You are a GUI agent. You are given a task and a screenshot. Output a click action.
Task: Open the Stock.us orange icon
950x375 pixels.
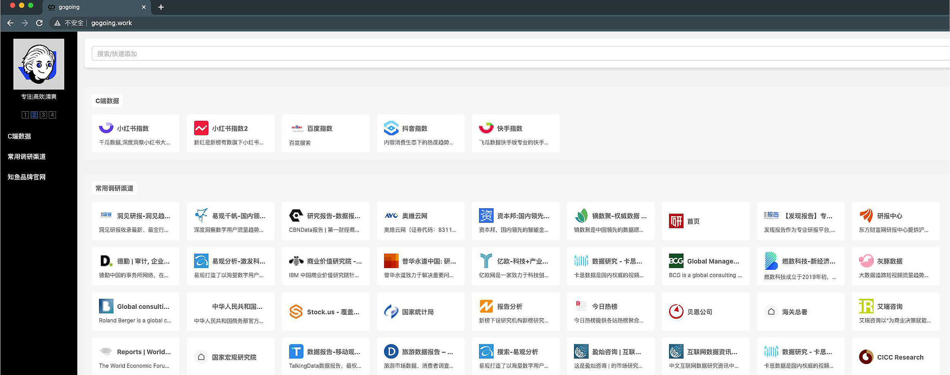pos(296,311)
